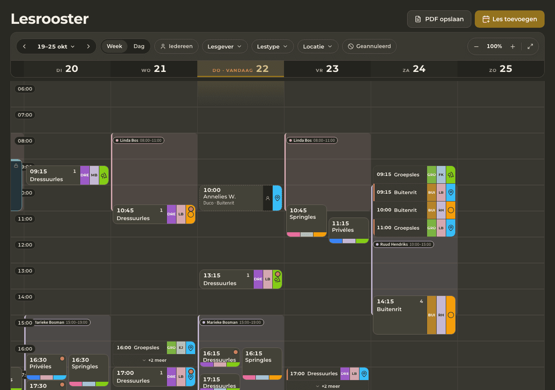
Task: Zoom out with the minus icon
Action: click(476, 46)
